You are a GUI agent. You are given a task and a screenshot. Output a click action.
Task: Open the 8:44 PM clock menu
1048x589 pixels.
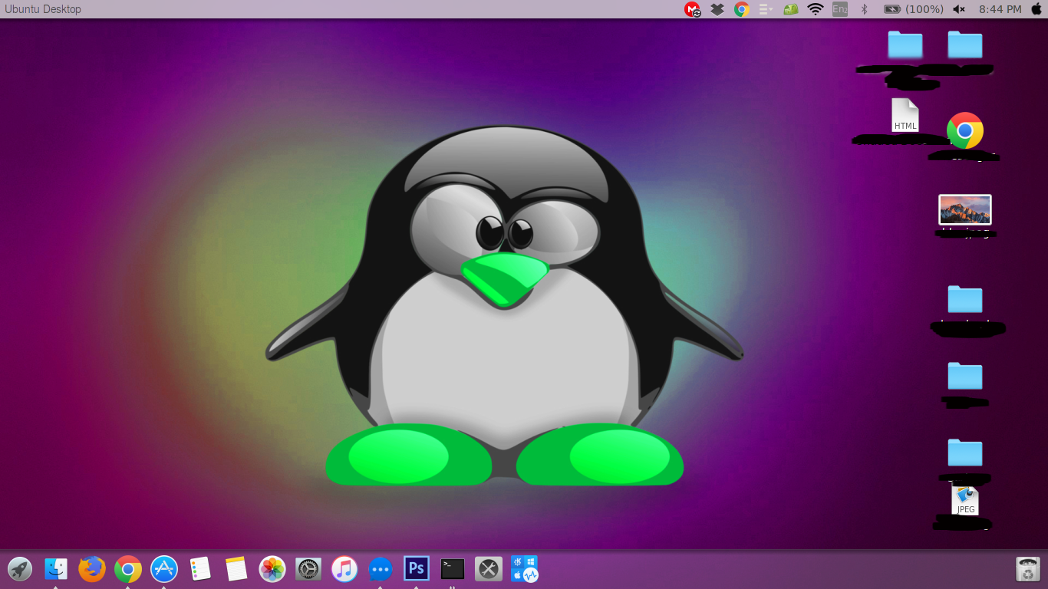[x=1000, y=9]
